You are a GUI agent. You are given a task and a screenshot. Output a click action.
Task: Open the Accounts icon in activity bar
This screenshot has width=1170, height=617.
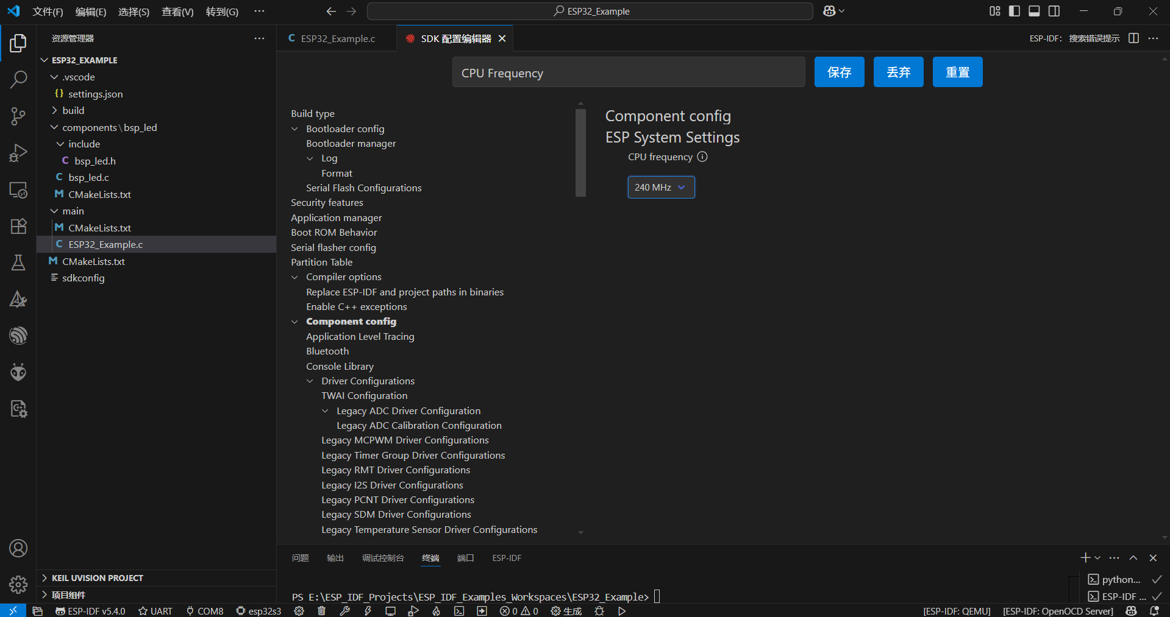(x=18, y=548)
